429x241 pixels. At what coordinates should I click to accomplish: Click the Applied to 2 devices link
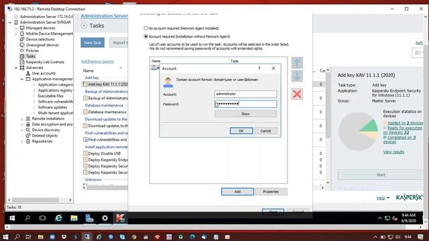point(405,123)
